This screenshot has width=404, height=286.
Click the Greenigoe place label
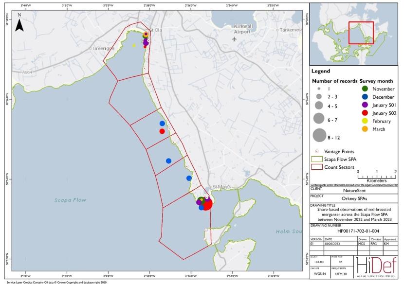pyautogui.click(x=103, y=48)
